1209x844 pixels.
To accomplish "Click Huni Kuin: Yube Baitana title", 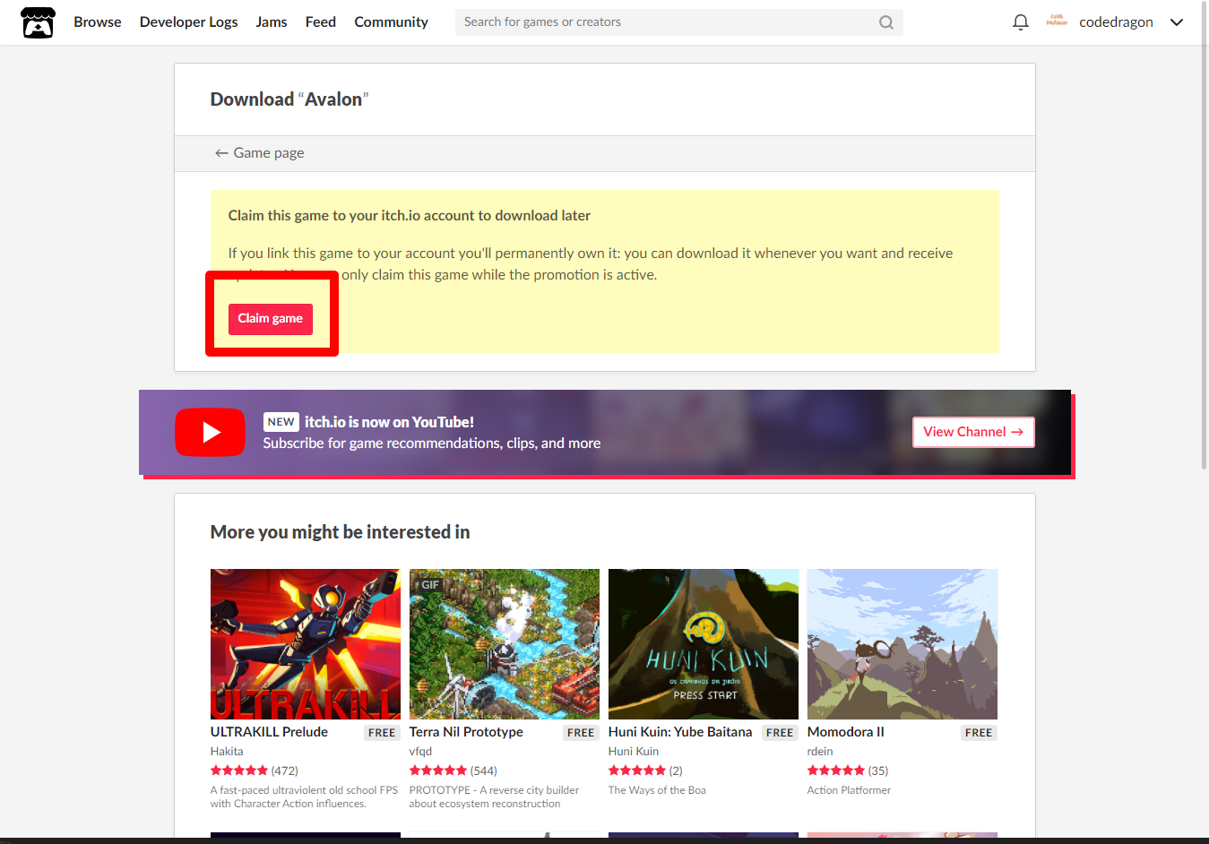I will [680, 732].
